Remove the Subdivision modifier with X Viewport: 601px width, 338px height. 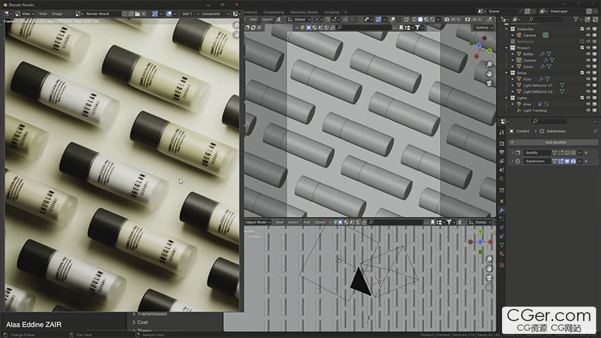coord(586,161)
